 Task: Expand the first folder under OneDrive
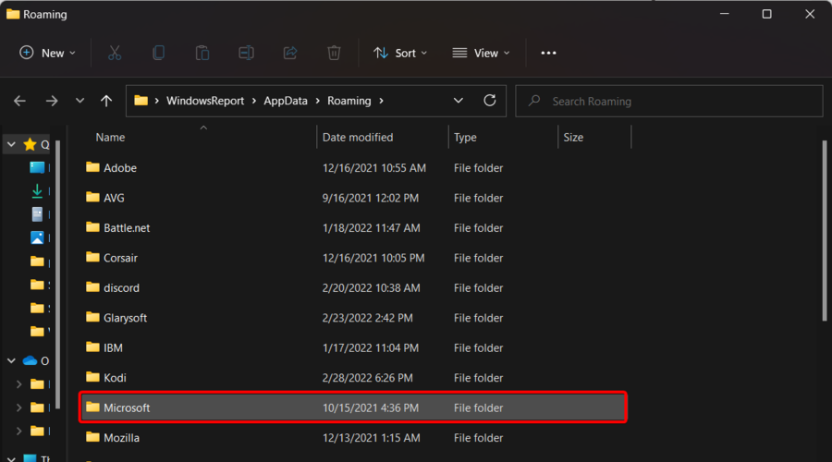(19, 384)
